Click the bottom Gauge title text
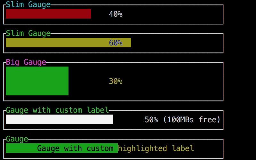 click(x=17, y=139)
